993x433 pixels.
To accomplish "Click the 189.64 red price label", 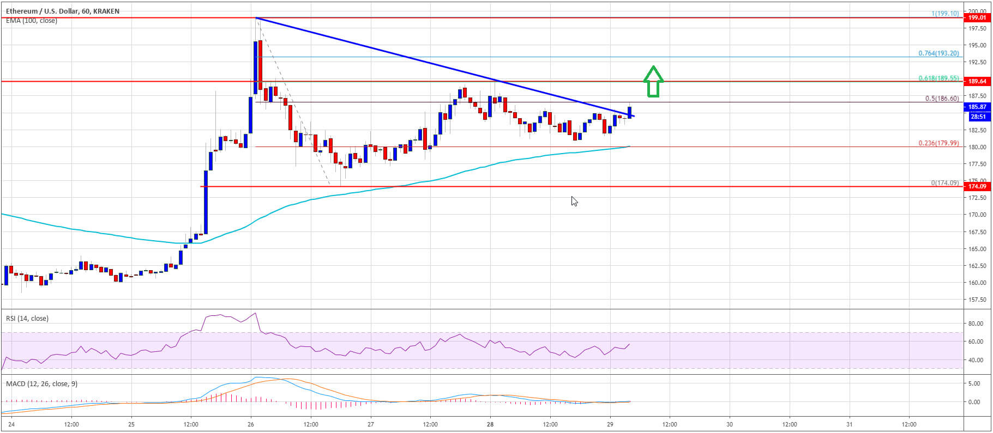I will click(976, 81).
